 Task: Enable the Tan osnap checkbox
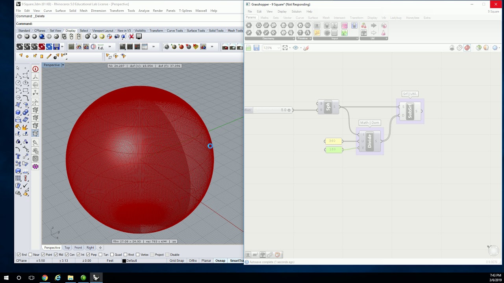tap(100, 255)
